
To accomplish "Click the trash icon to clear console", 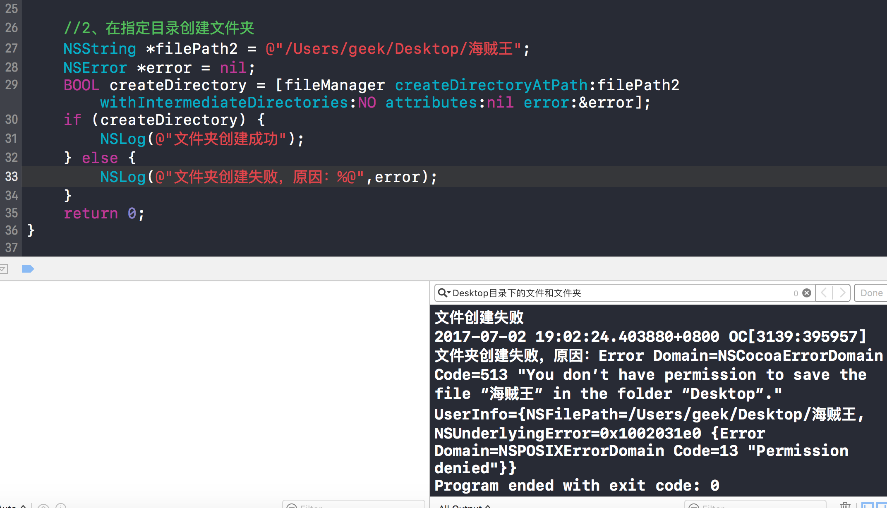I will 845,506.
